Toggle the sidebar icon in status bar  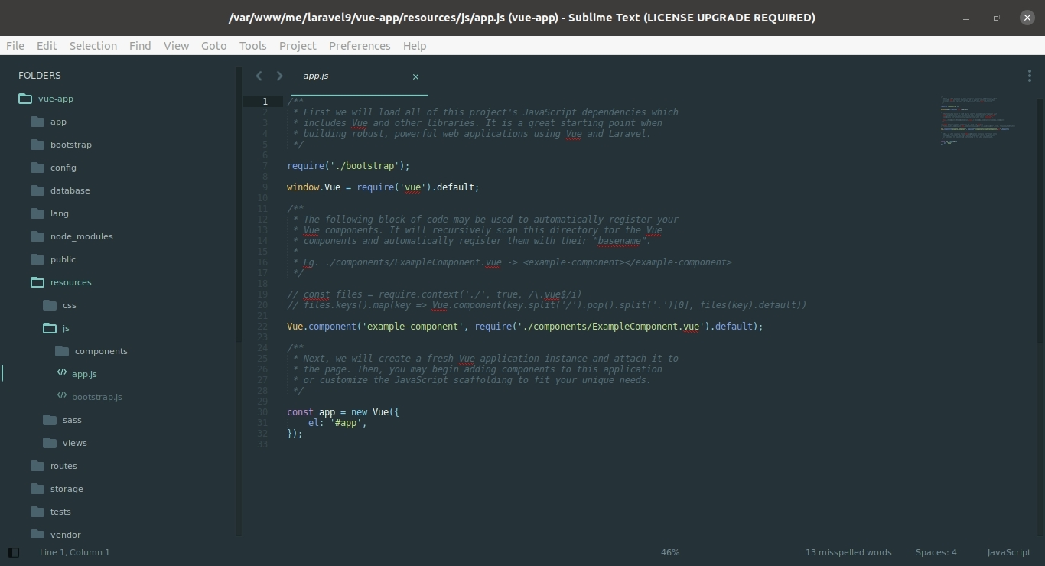click(13, 552)
